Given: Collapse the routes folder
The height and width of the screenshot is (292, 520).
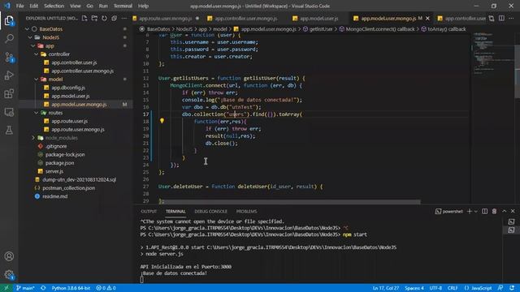Looking at the screenshot, I should point(36,113).
